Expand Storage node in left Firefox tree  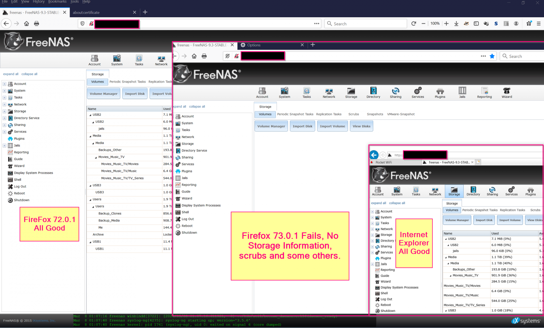tap(5, 111)
